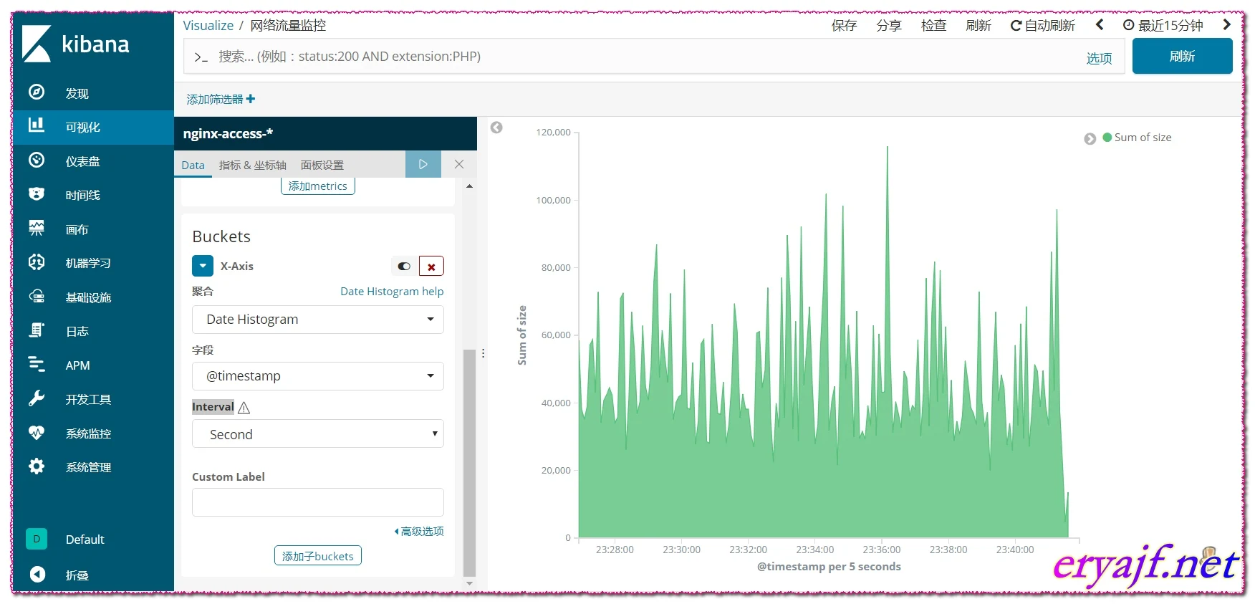Viewport: 1255px width, 604px height.
Task: Open the Kibana home logo
Action: 76,44
